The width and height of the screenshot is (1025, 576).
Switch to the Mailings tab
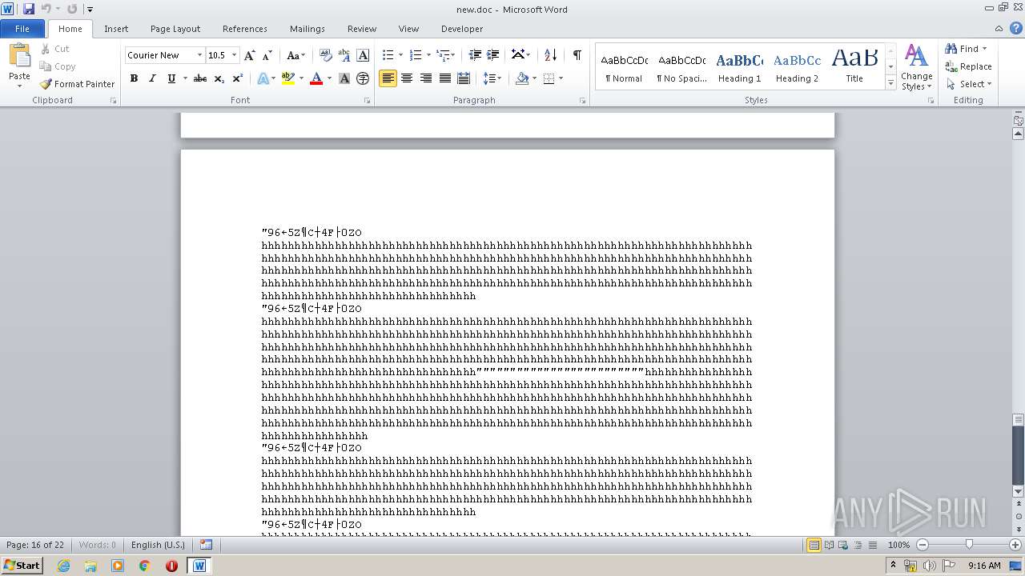(x=307, y=29)
